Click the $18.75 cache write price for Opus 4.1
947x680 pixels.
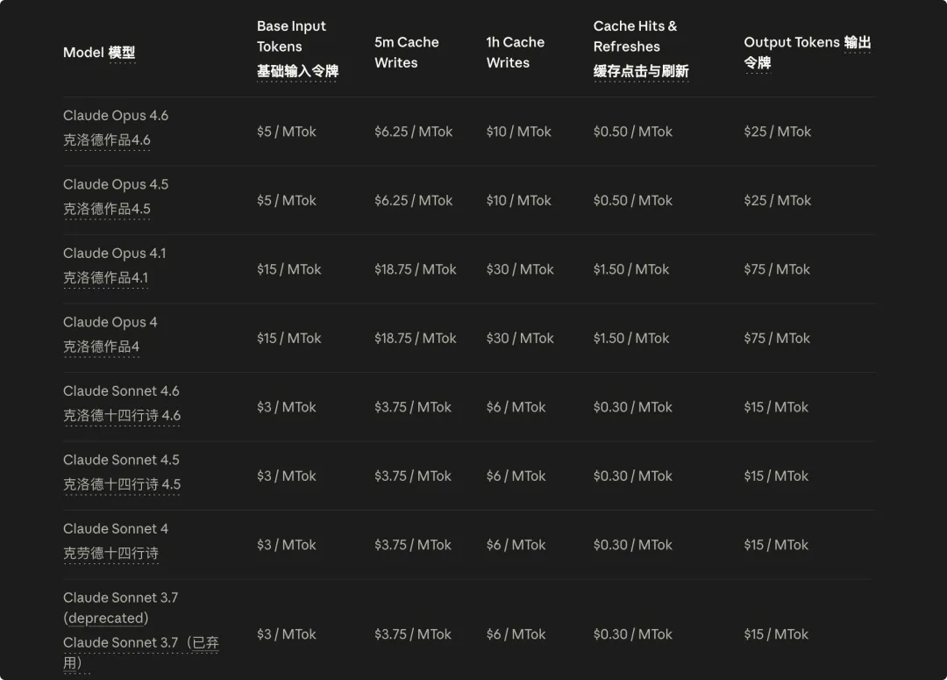pos(415,269)
